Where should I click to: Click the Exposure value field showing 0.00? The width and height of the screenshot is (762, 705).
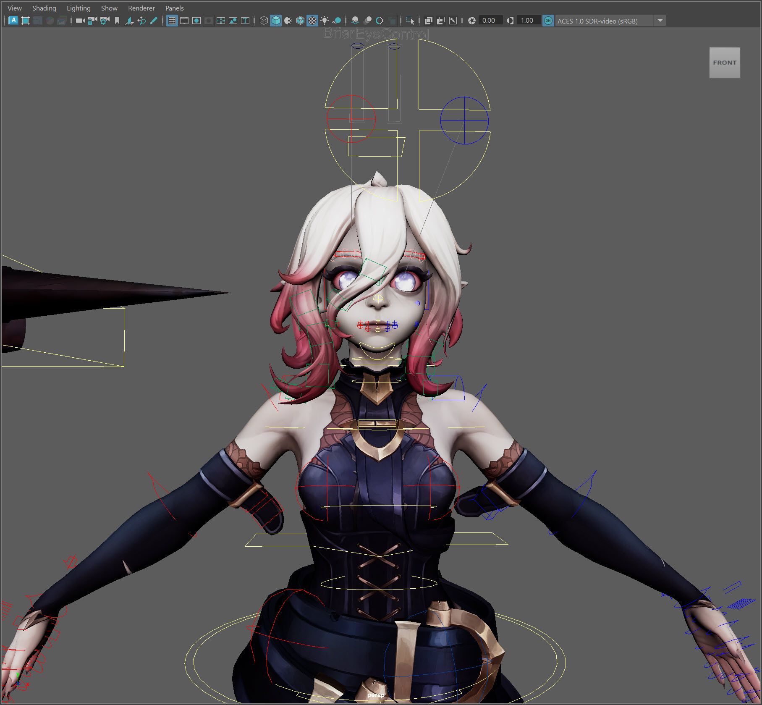point(489,21)
